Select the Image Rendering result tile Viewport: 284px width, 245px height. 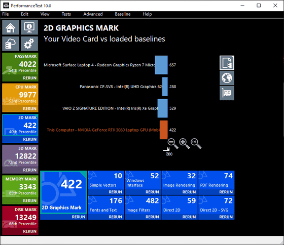(180, 180)
